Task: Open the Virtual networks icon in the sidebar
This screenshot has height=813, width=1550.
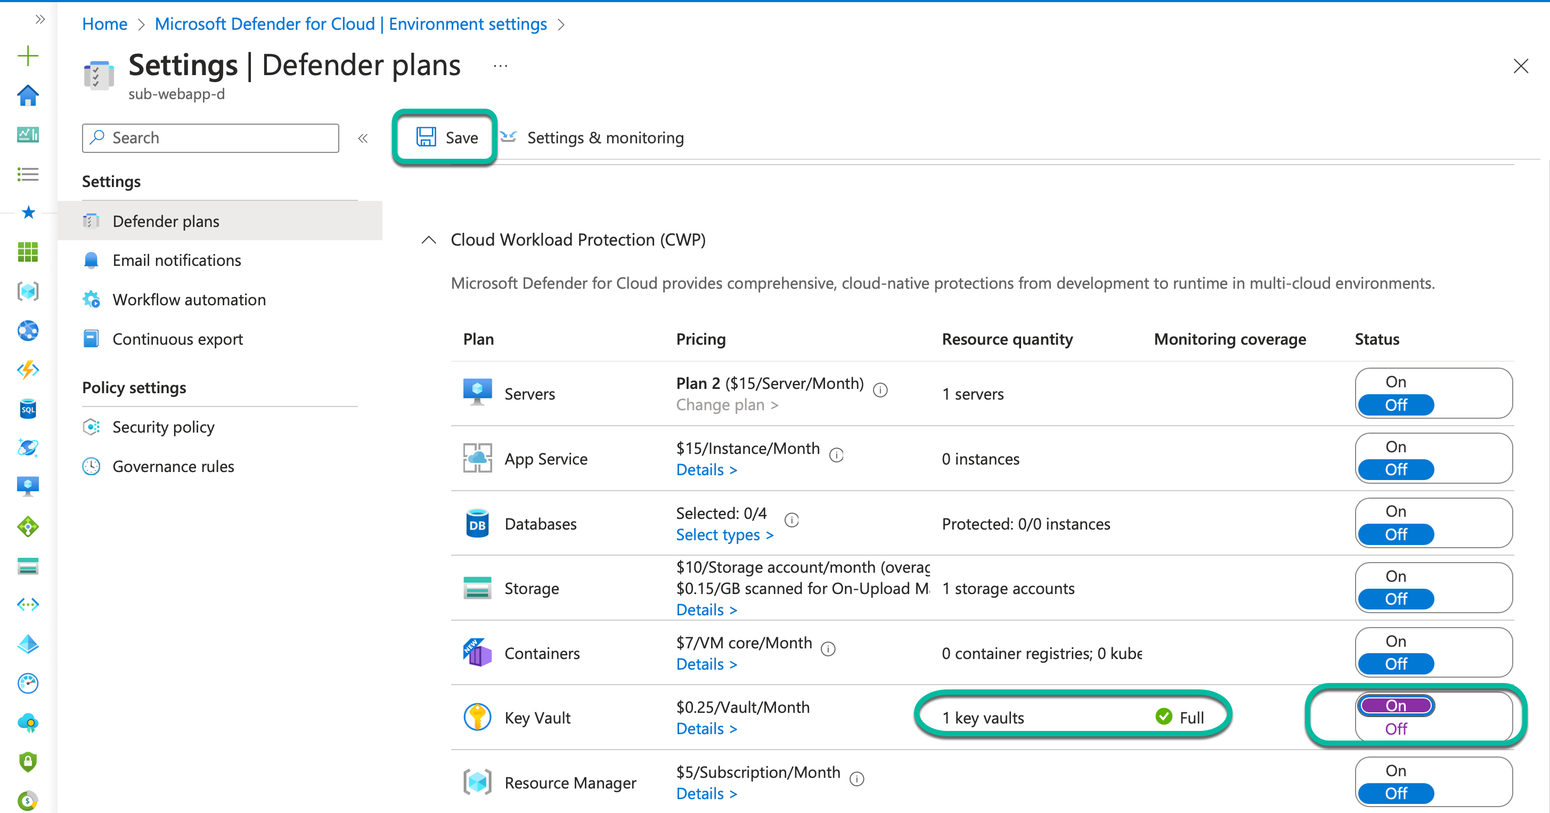Action: coord(28,604)
